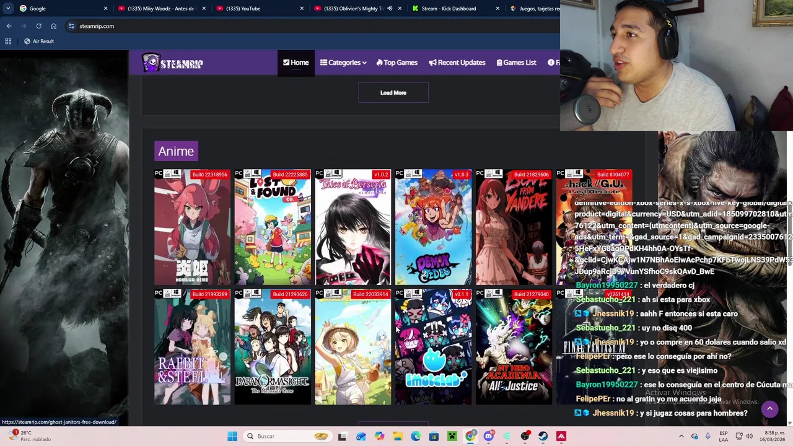The image size is (793, 446).
Task: Expand the hidden system tray icons chevron
Action: pos(681,436)
